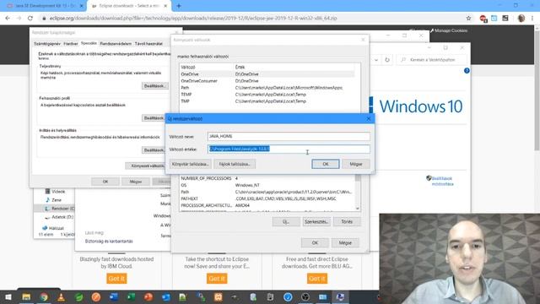The width and height of the screenshot is (540, 304).
Task: Click Törlés button under system variables
Action: click(347, 221)
